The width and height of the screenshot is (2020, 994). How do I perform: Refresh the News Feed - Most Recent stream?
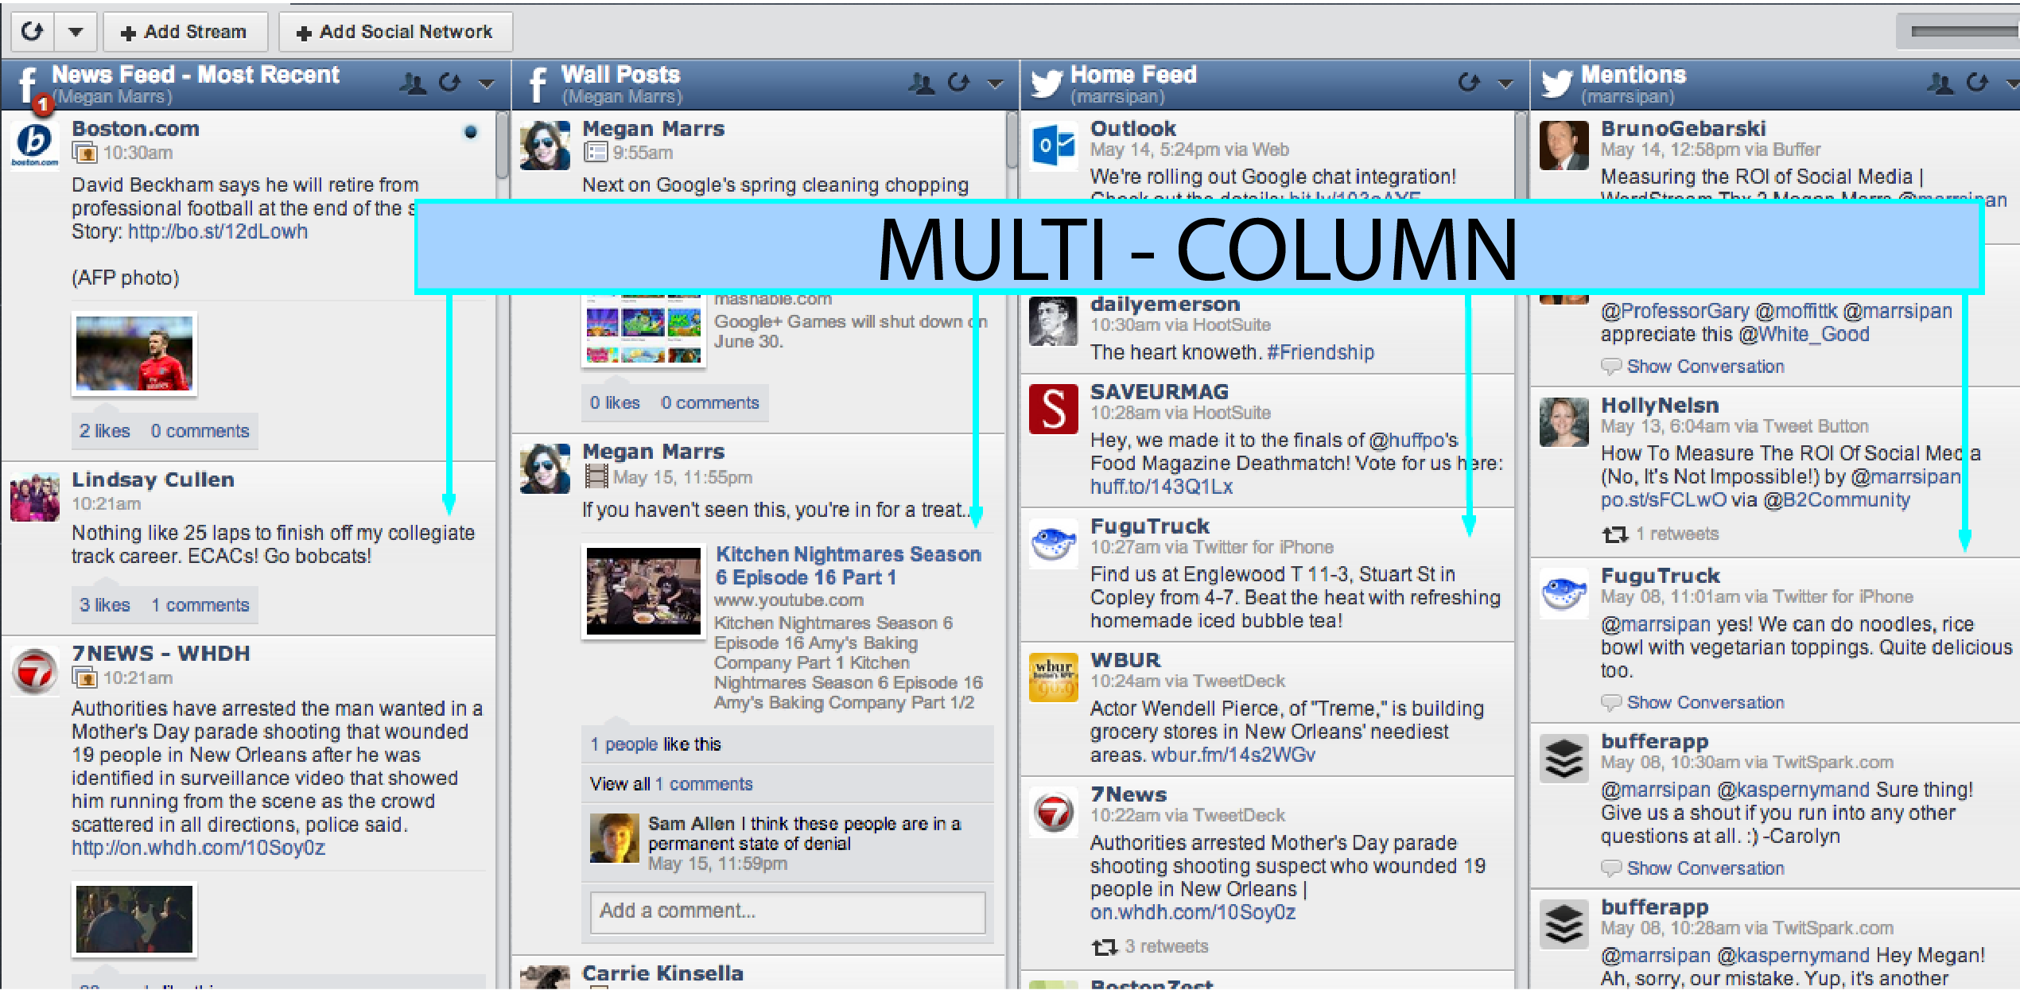[450, 83]
